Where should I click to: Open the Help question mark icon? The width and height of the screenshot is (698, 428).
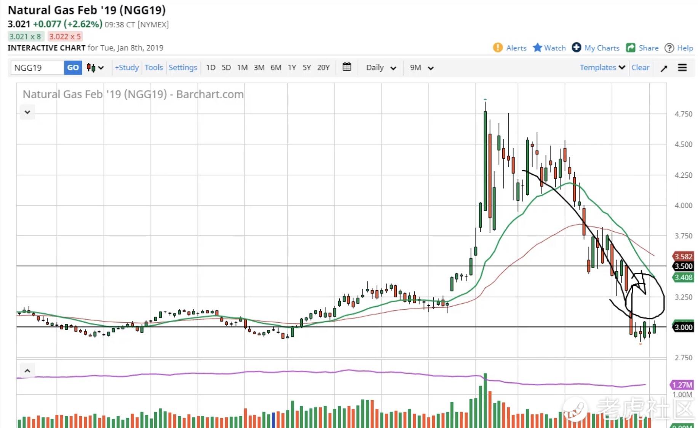coord(669,48)
